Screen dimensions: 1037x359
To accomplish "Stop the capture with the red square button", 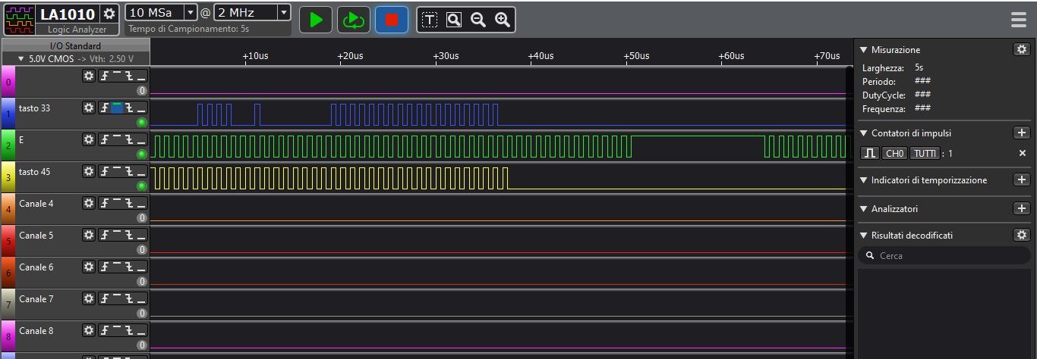I will tap(392, 20).
